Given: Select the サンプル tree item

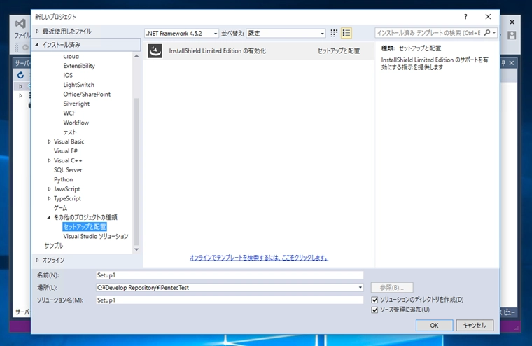Looking at the screenshot, I should pyautogui.click(x=54, y=246).
